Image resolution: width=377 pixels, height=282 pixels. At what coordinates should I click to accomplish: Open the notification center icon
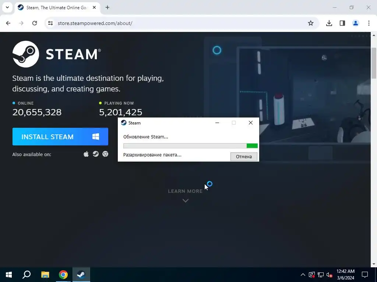[365, 275]
